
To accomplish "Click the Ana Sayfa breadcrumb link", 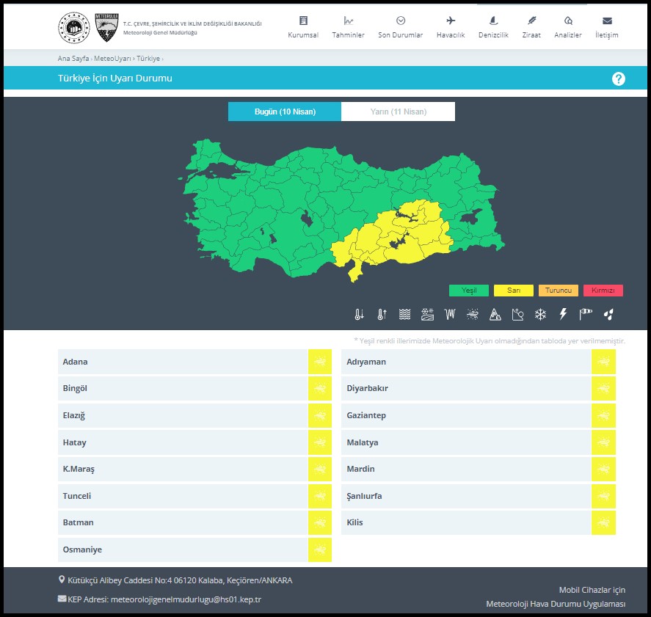I will click(73, 58).
